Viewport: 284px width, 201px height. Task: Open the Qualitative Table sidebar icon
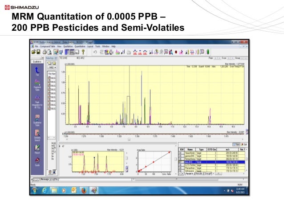[37, 118]
